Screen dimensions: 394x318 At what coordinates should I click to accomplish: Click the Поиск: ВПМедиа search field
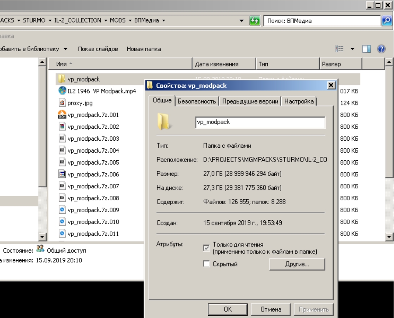tap(322, 21)
